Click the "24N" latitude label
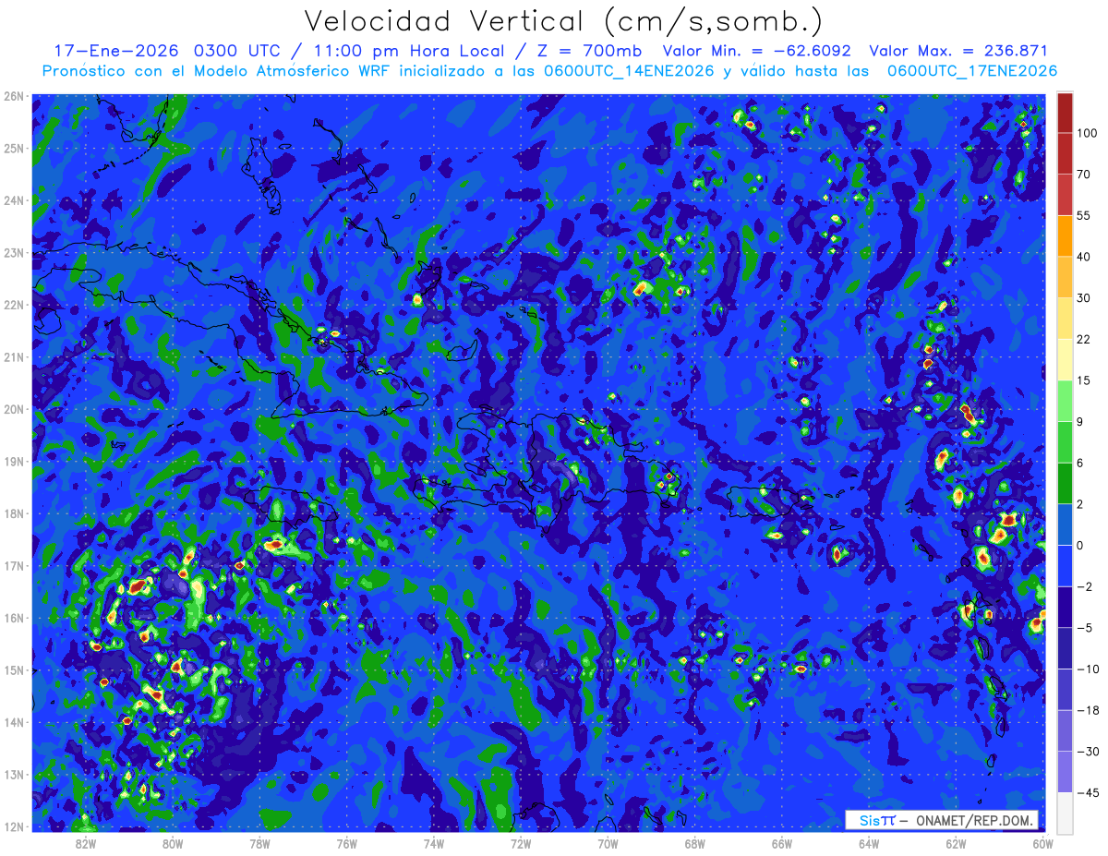The image size is (1108, 856). tap(14, 200)
